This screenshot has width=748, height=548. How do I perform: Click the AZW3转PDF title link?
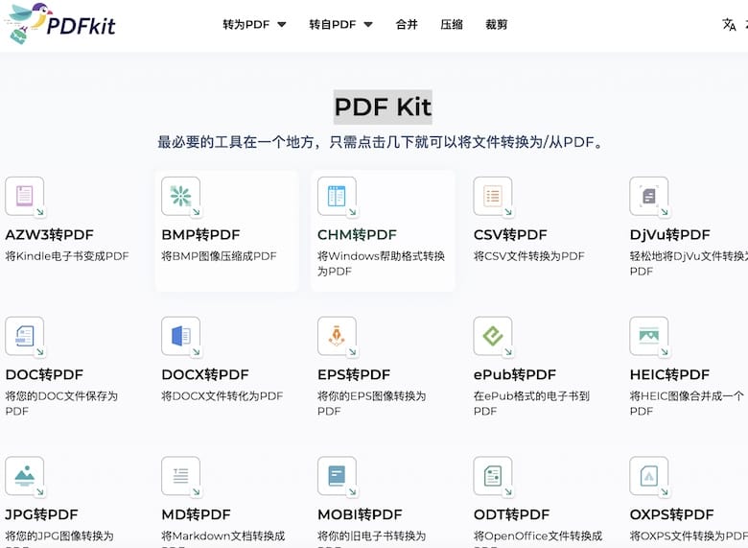50,235
